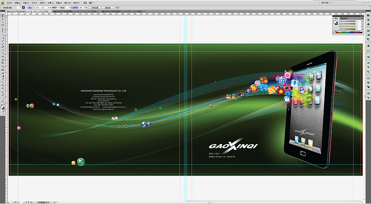Open the 效果(C) menu
This screenshot has height=204, width=371.
pyautogui.click(x=50, y=2)
